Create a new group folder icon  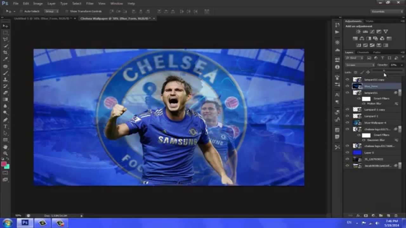click(381, 216)
